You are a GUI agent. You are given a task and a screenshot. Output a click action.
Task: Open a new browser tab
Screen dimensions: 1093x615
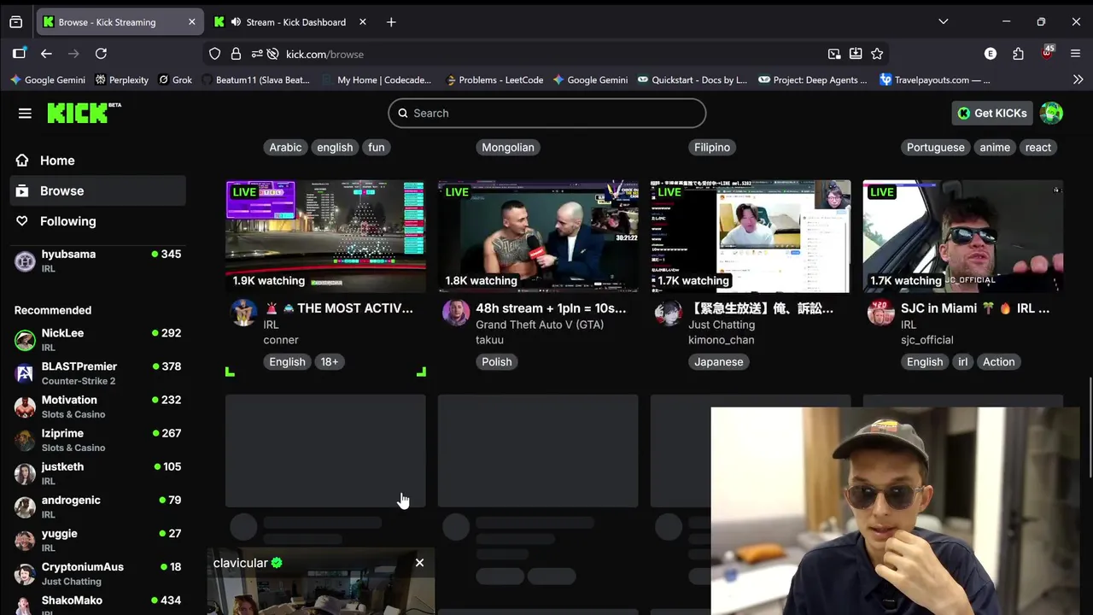[391, 22]
